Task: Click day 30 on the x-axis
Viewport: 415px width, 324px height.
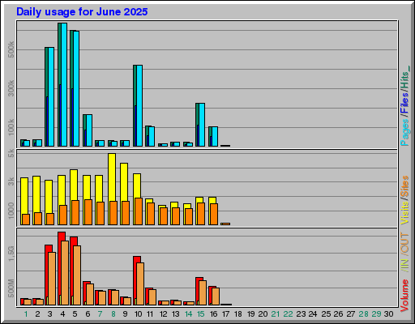Action: point(388,314)
